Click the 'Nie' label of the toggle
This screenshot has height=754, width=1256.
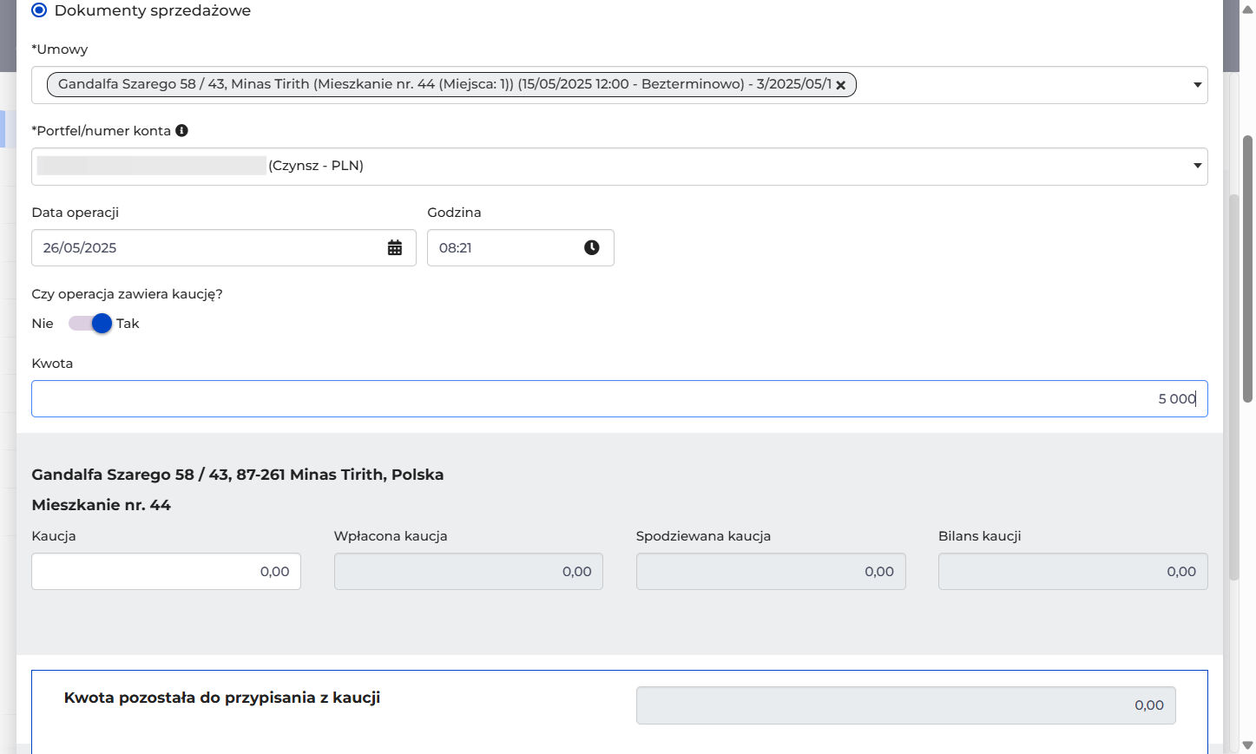[x=43, y=324]
